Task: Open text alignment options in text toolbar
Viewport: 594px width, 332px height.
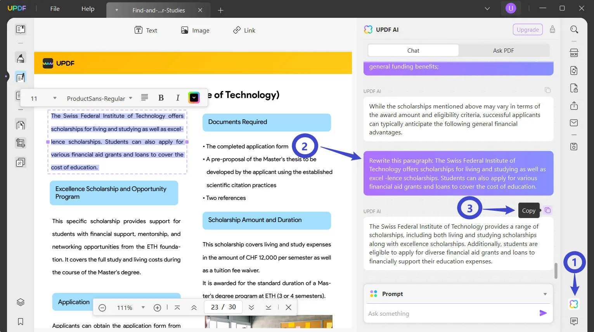Action: coord(144,98)
